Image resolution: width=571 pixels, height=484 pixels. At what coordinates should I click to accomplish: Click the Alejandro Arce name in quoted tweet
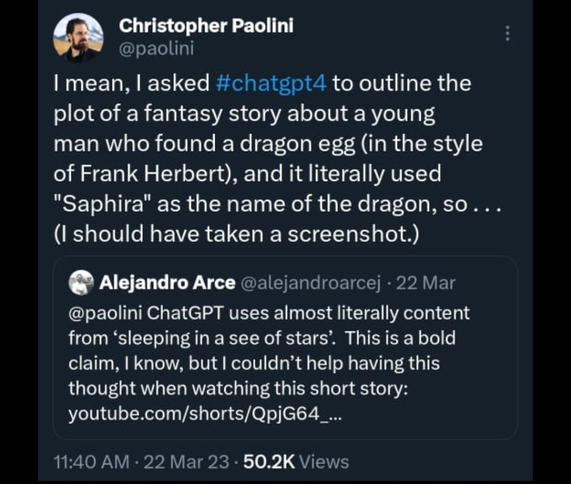pos(167,283)
